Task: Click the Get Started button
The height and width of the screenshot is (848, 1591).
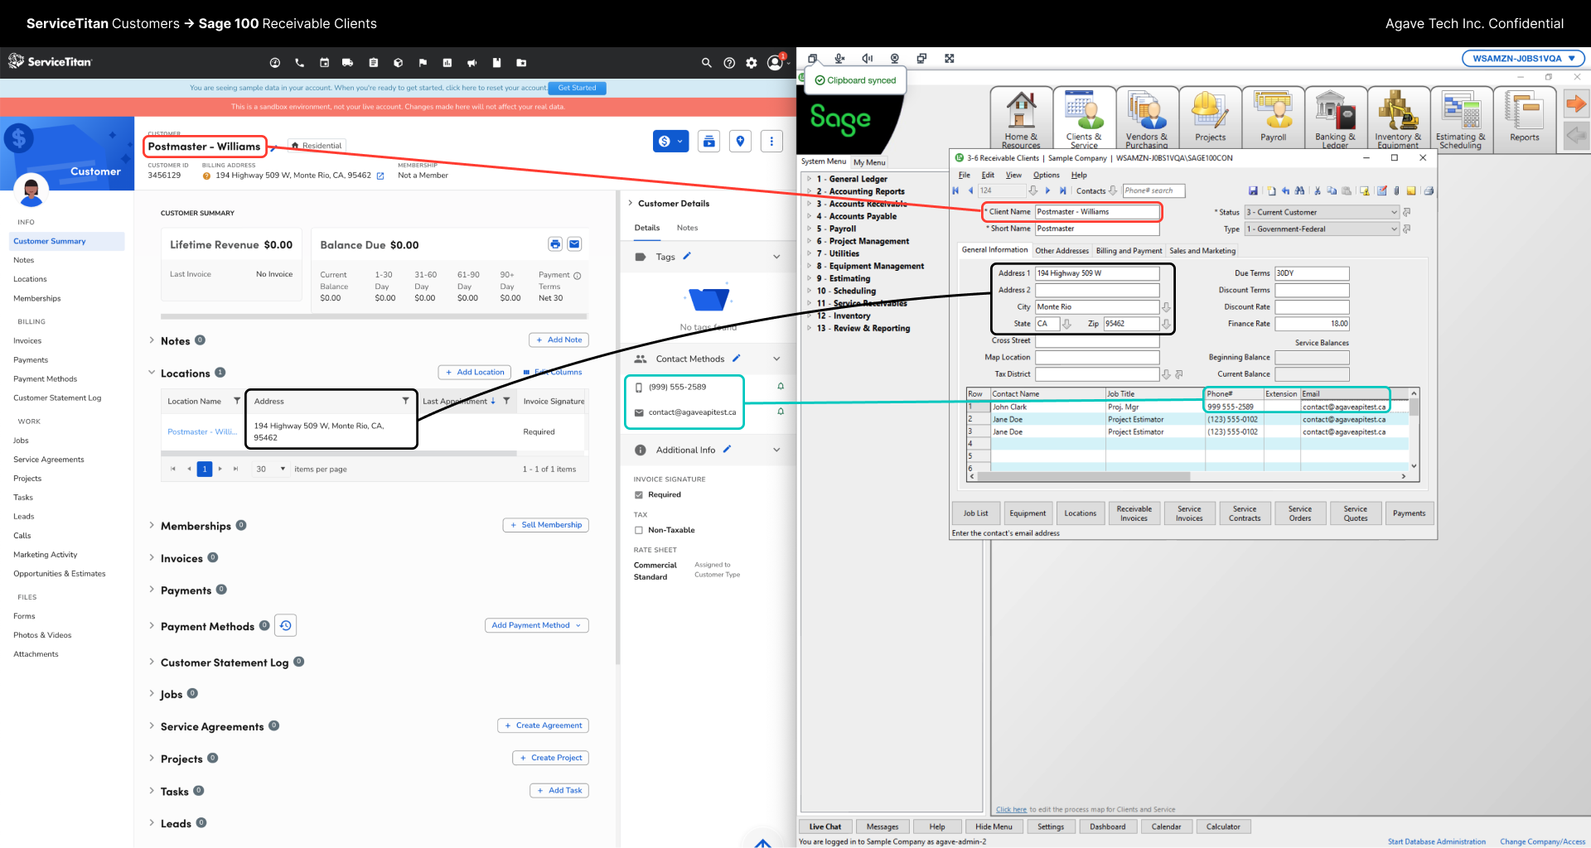Action: pyautogui.click(x=577, y=88)
